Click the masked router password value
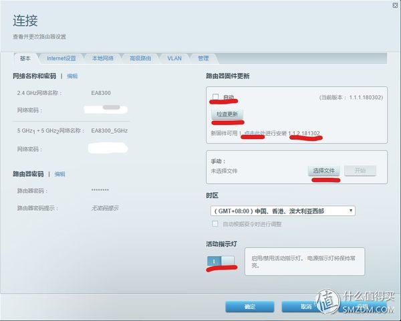401x321 pixels. click(x=100, y=190)
